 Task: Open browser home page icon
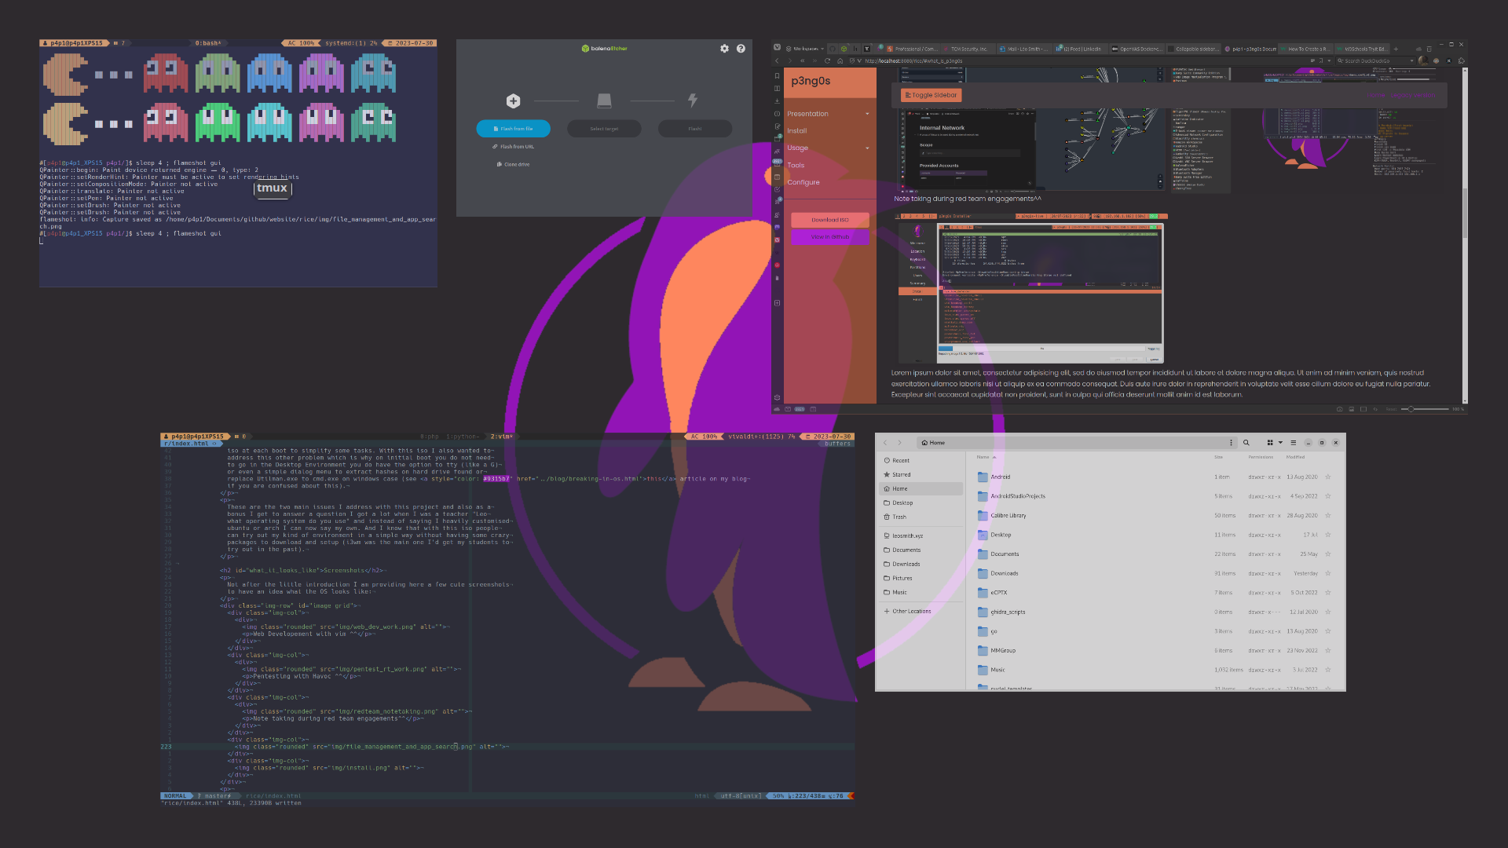(x=840, y=60)
